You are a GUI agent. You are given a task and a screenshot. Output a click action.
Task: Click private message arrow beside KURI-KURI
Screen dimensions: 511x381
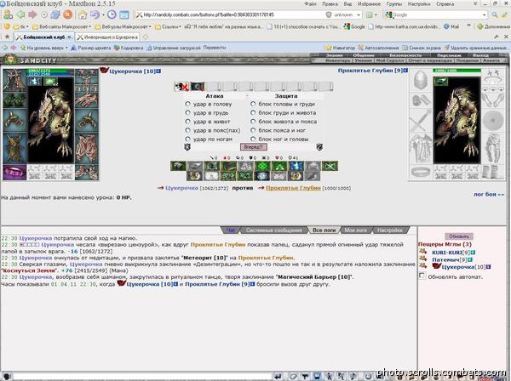pos(422,252)
